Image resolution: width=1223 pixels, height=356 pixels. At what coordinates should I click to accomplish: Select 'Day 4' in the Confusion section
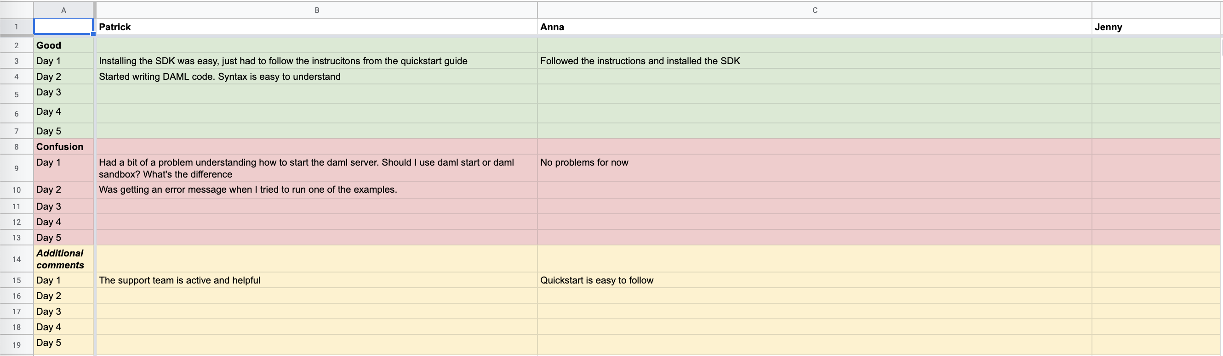63,222
